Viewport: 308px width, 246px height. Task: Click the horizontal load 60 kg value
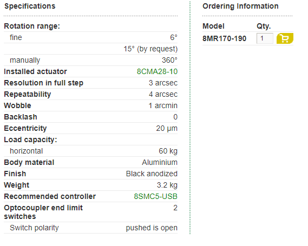click(x=168, y=151)
